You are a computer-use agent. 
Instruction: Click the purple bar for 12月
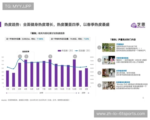pos(74,73)
